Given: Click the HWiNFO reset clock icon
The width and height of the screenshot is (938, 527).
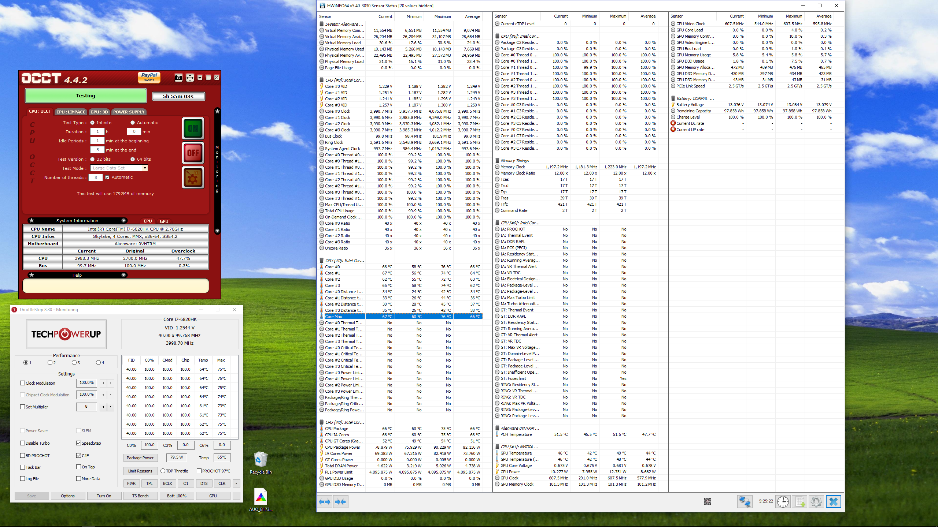Looking at the screenshot, I should [783, 501].
